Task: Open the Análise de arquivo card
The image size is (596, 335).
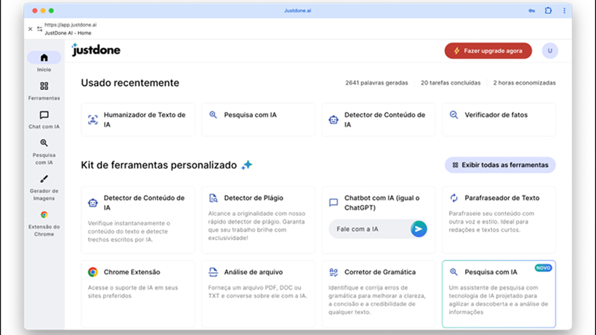Action: pyautogui.click(x=258, y=291)
